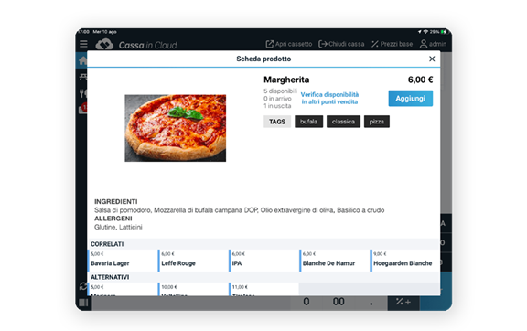Viewport: 527px width, 331px height.
Task: Click Verifica disponibilità in altri punti vendita
Action: (x=329, y=98)
